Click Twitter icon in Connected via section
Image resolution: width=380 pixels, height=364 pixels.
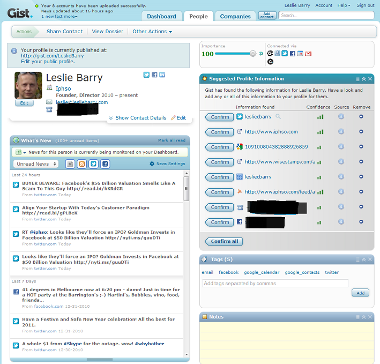click(x=285, y=53)
